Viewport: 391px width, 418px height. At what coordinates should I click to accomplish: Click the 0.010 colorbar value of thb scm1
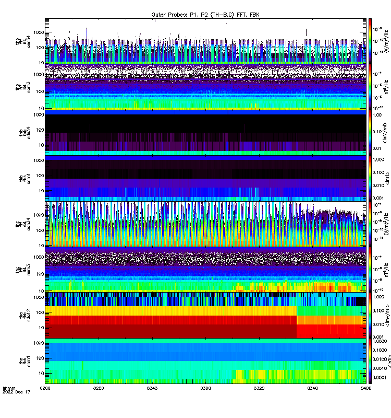pos(378,185)
